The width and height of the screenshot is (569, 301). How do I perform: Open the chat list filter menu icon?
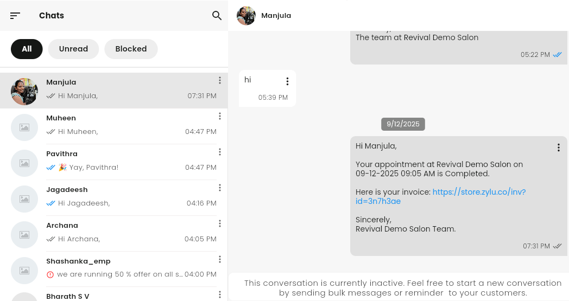point(15,16)
